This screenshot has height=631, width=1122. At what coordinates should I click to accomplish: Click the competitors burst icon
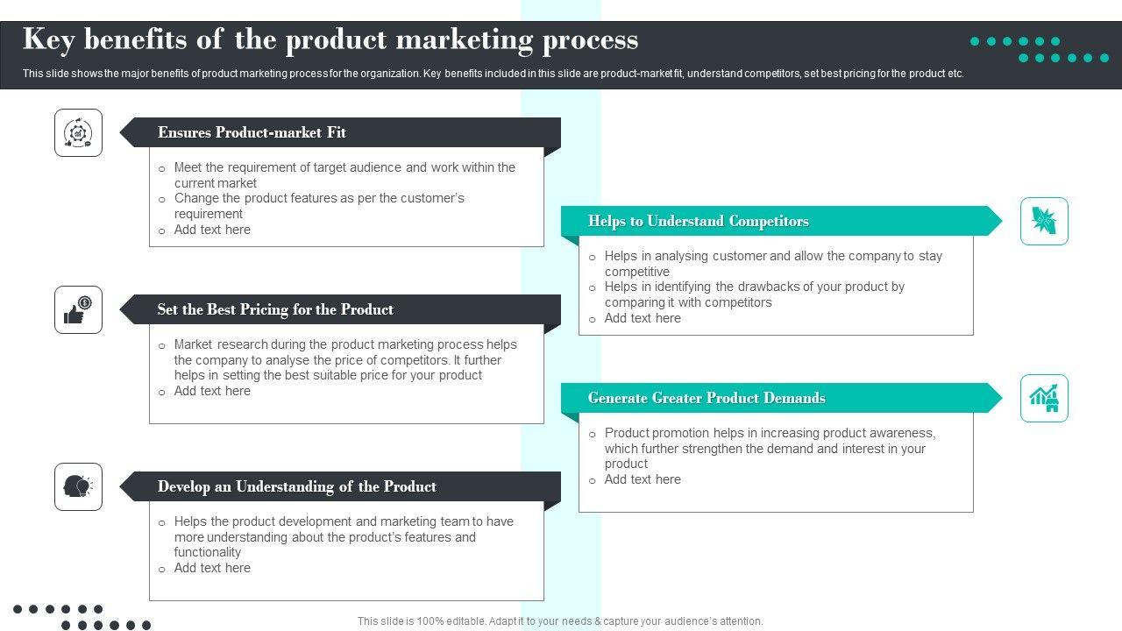point(1044,222)
